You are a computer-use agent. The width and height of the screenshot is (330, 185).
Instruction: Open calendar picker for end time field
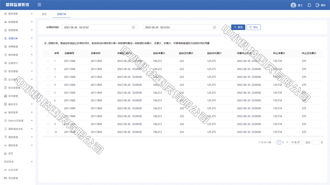pyautogui.click(x=214, y=27)
